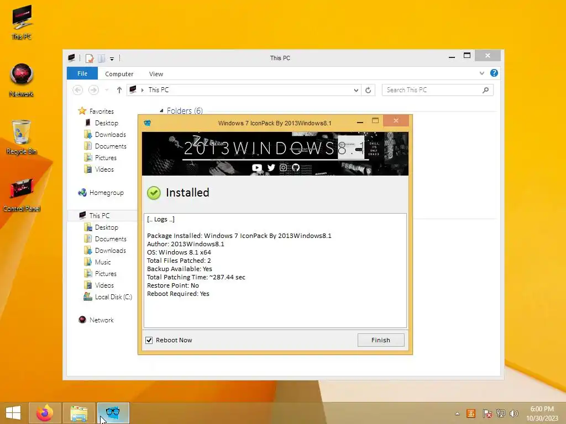Click the Twitter icon in installer banner
This screenshot has height=424, width=566.
click(x=271, y=168)
